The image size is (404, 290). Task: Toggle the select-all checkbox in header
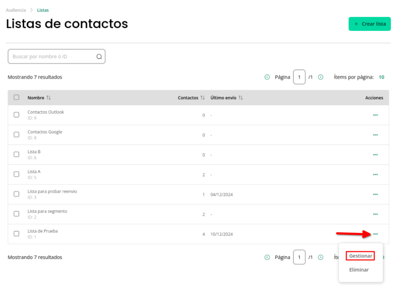coord(16,97)
